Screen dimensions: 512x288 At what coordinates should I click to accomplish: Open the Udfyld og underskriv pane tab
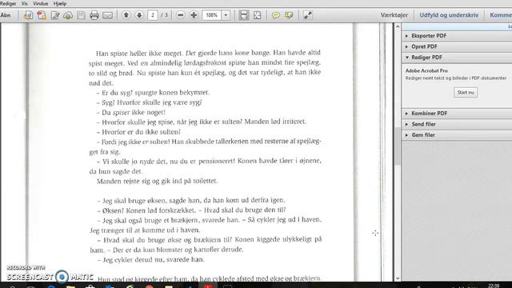(449, 15)
